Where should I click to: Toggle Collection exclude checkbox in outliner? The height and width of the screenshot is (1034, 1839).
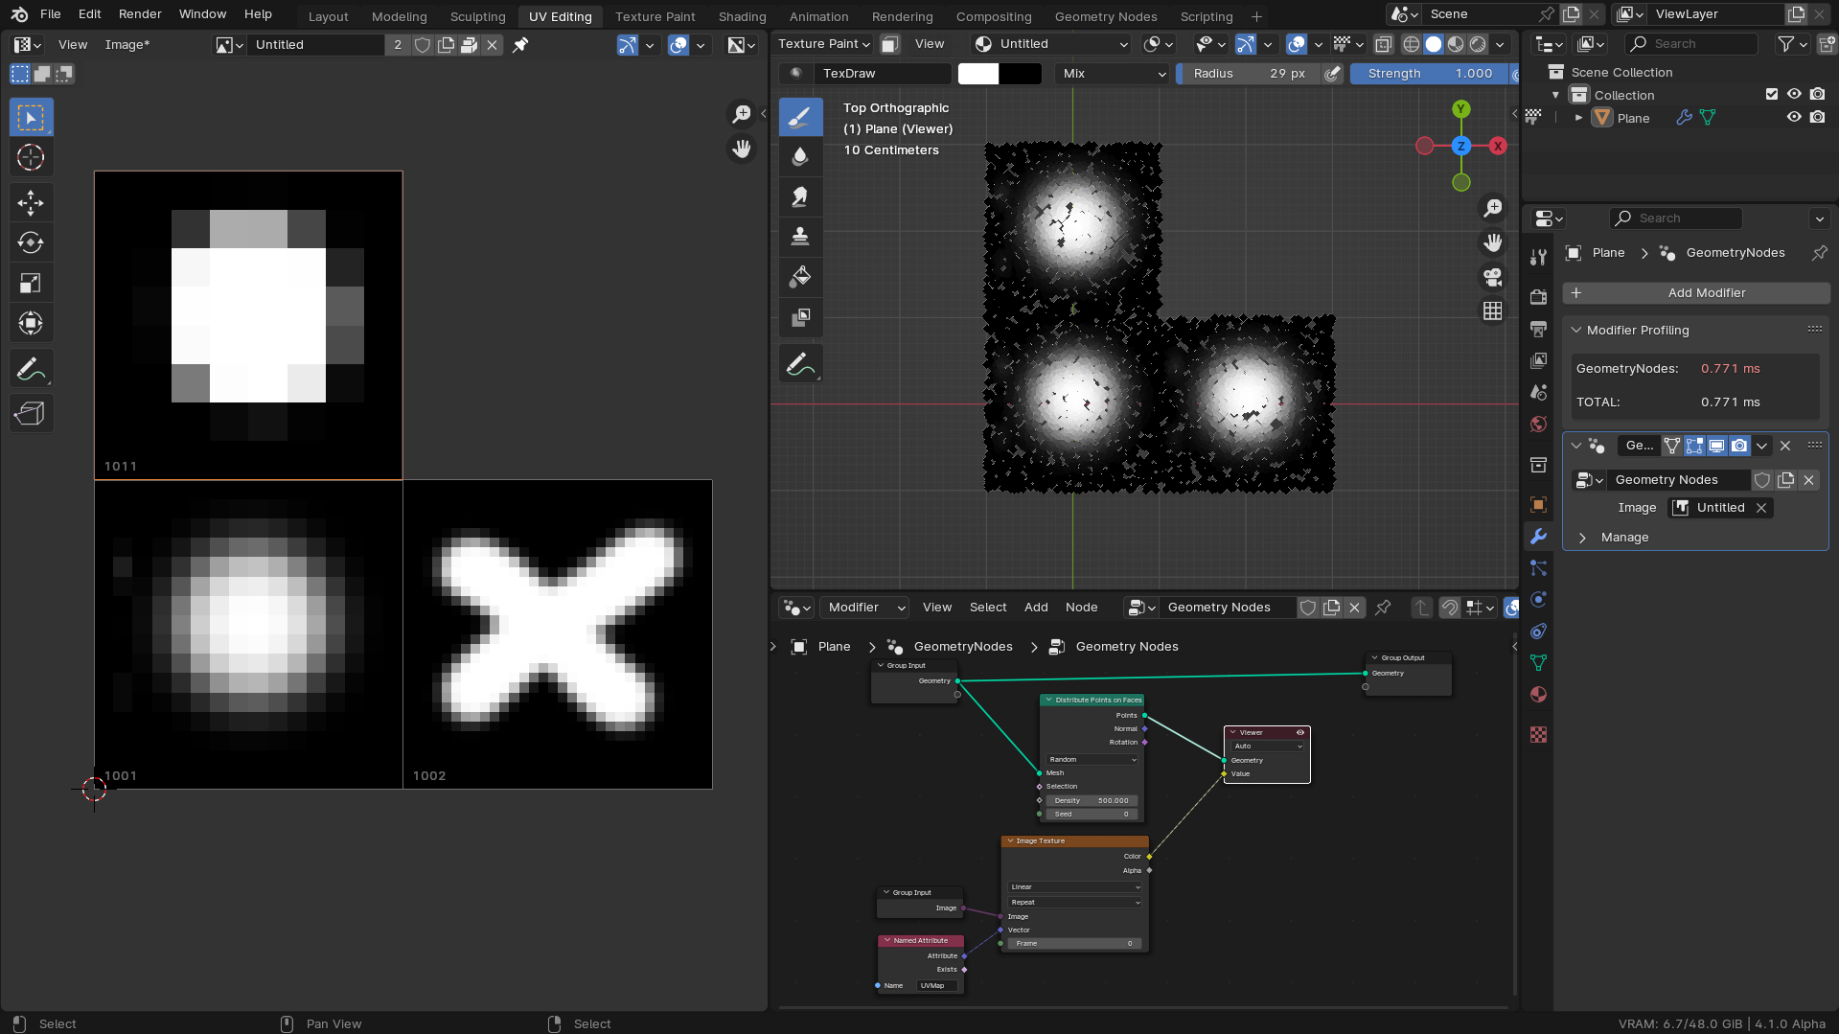click(x=1772, y=95)
